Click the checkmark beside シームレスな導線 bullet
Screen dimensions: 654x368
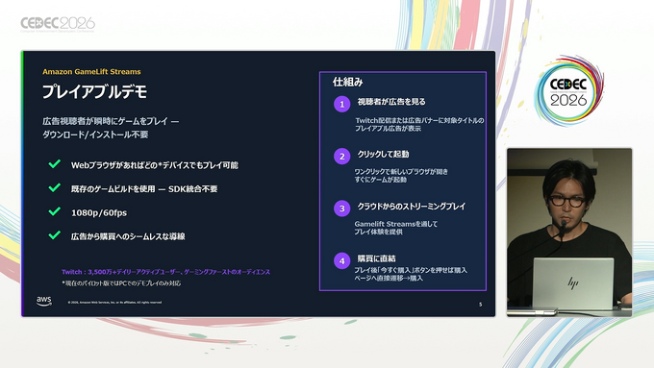coord(55,235)
